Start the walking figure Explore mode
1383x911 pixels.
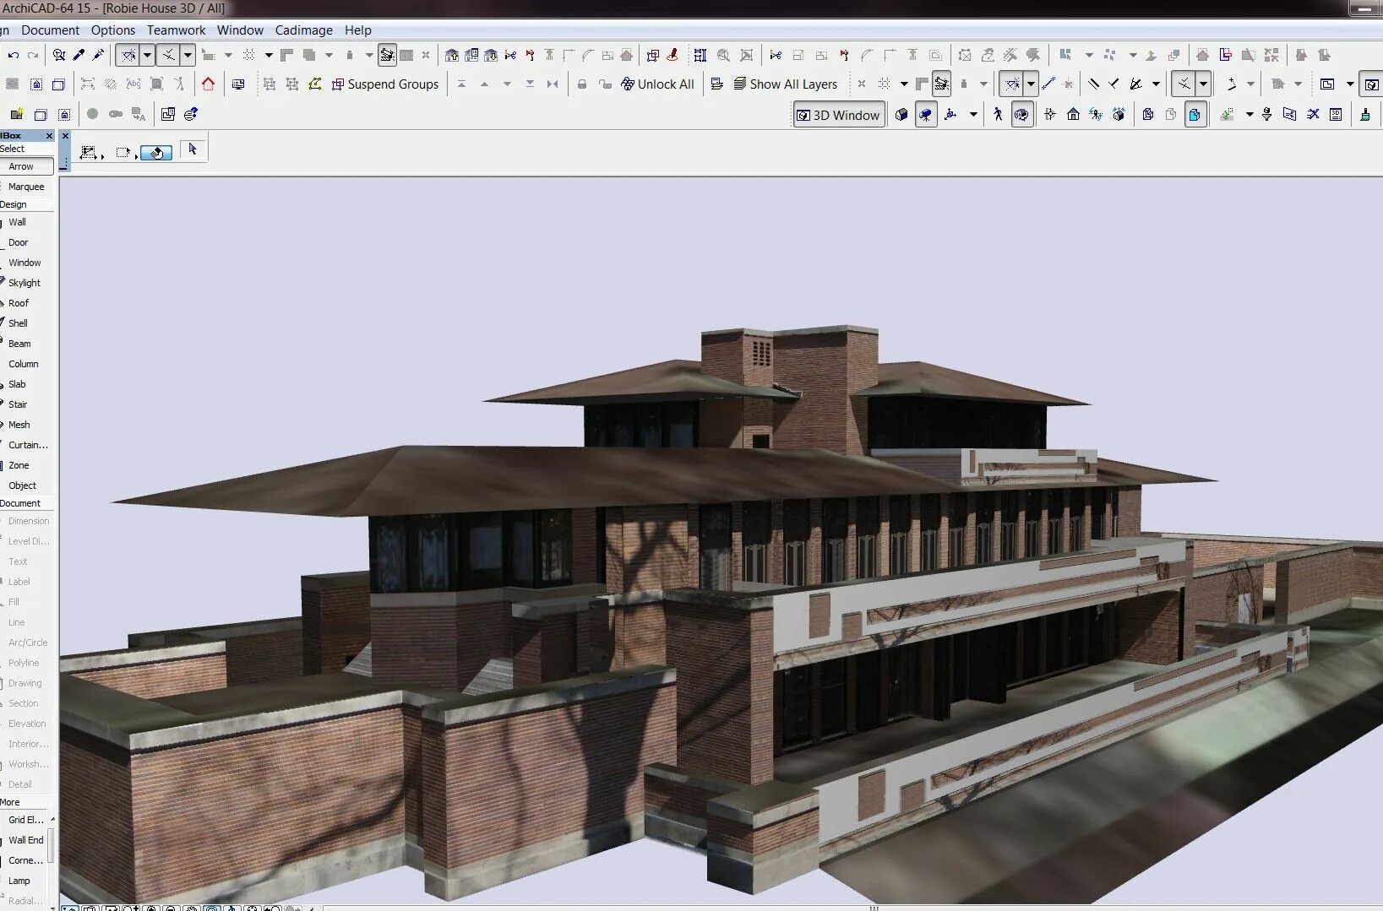coord(998,114)
